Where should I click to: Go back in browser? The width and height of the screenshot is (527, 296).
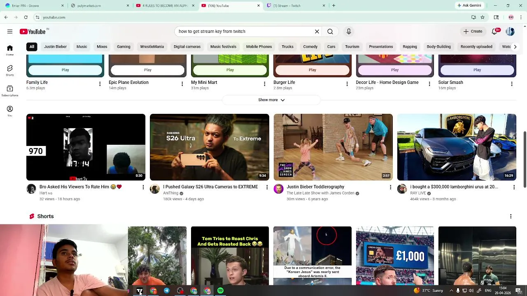(x=6, y=17)
